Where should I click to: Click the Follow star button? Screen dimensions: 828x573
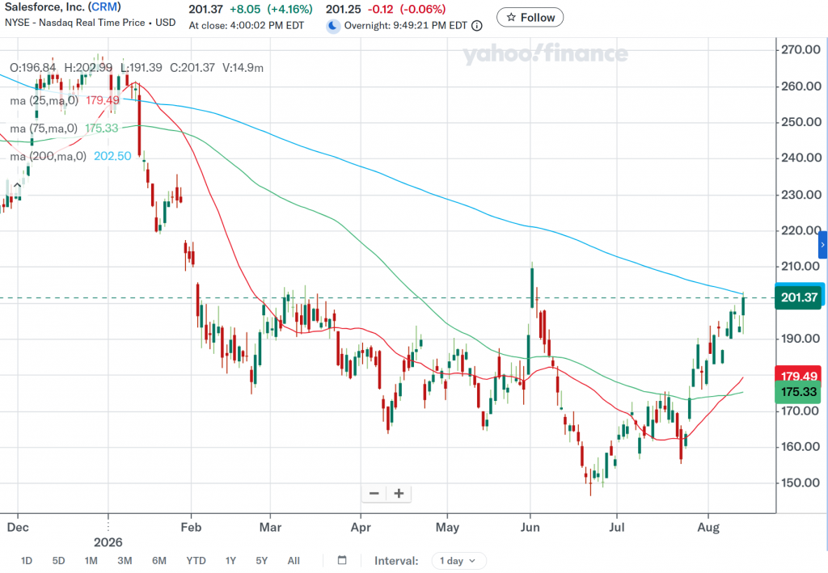click(530, 18)
